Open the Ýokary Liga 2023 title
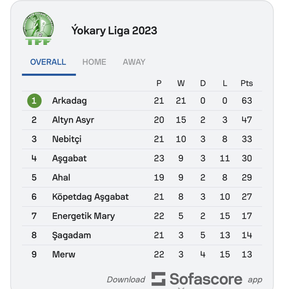This screenshot has width=284, height=289. [x=114, y=30]
